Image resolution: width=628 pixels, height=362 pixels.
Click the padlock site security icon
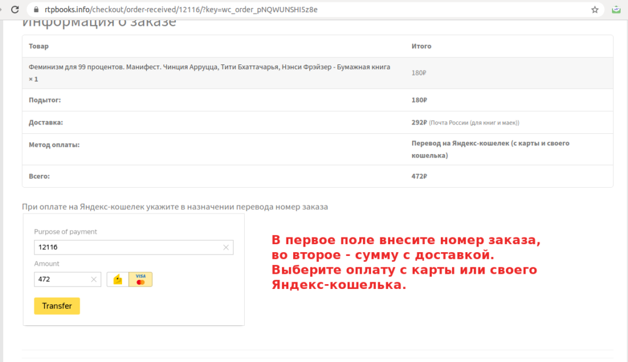[x=36, y=10]
